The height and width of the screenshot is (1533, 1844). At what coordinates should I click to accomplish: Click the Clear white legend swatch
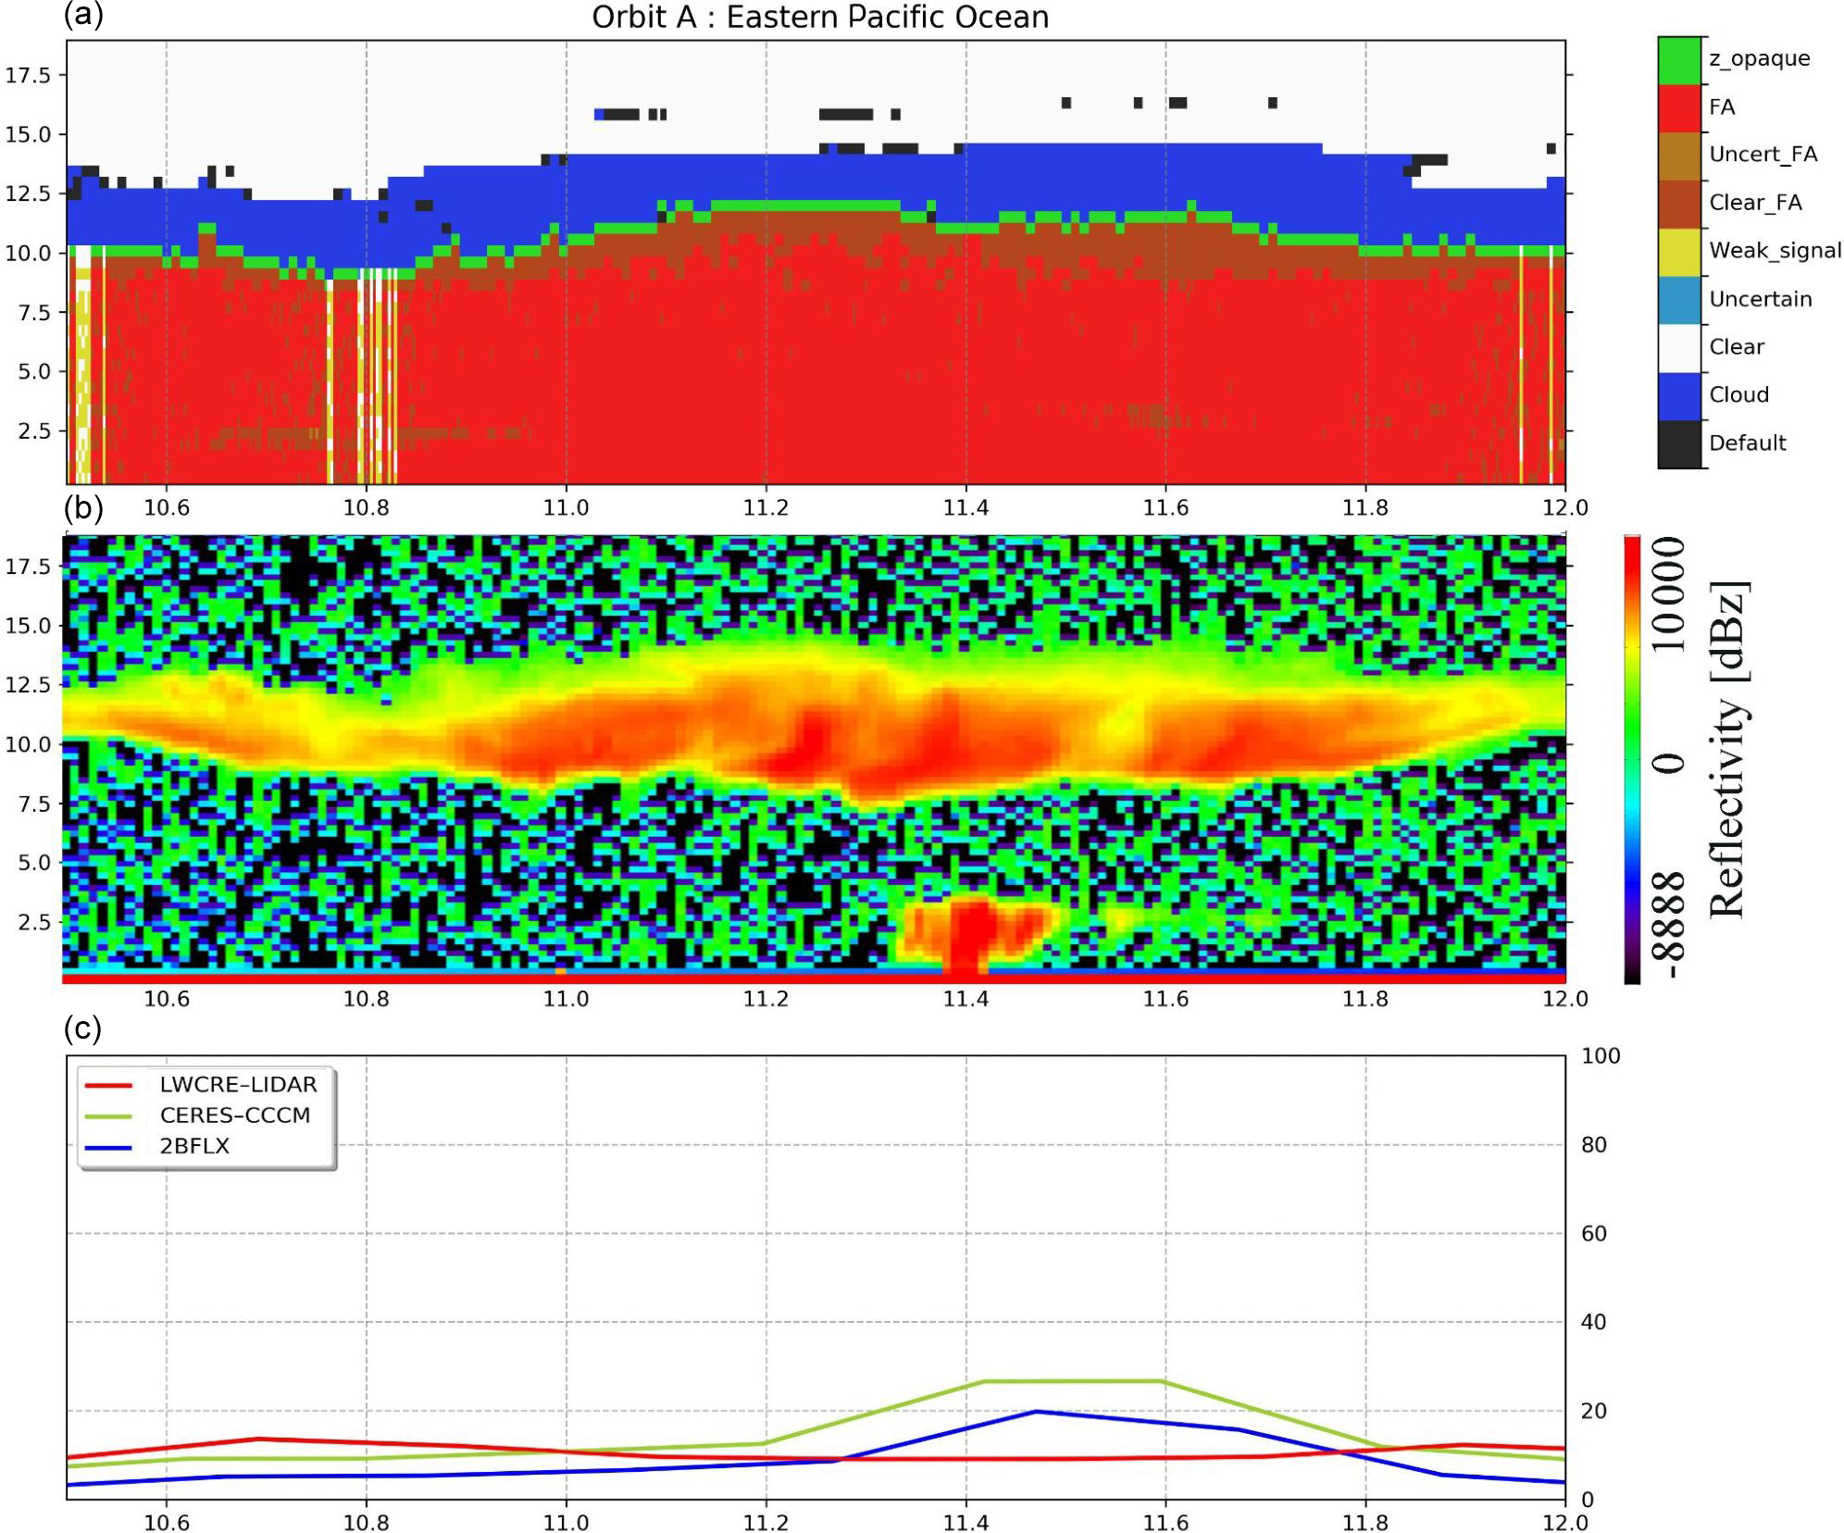tap(1678, 348)
